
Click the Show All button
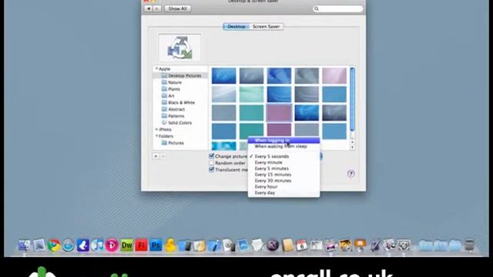coord(177,8)
